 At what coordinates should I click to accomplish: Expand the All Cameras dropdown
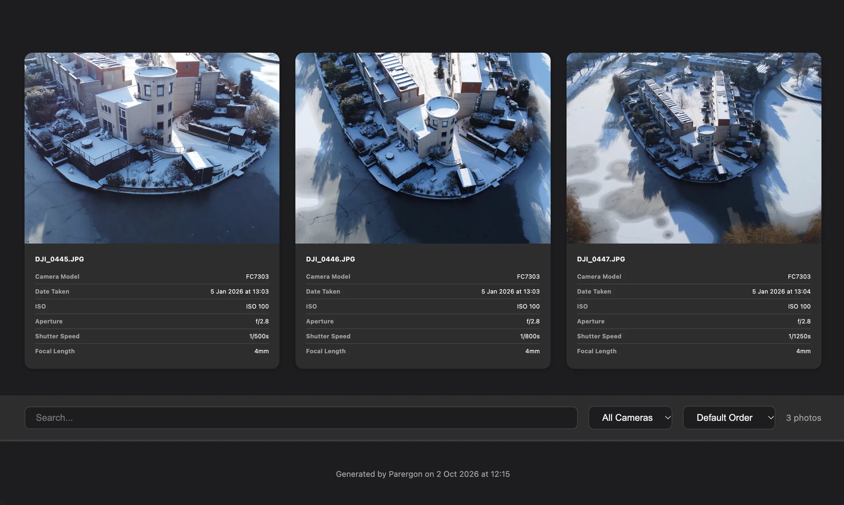tap(630, 418)
